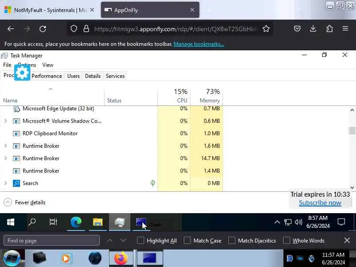The image size is (356, 267).
Task: Bookmark this page with the star icon
Action: pyautogui.click(x=266, y=29)
